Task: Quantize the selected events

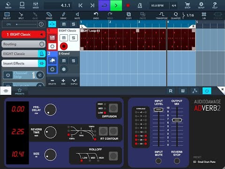Action: pos(176,15)
